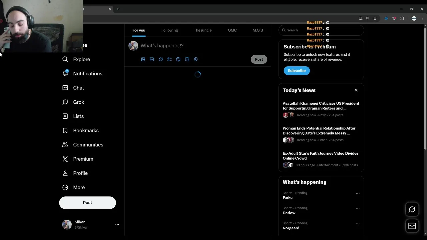Add a poll to the post
Screen dimensions: 427x240
pyautogui.click(x=169, y=59)
